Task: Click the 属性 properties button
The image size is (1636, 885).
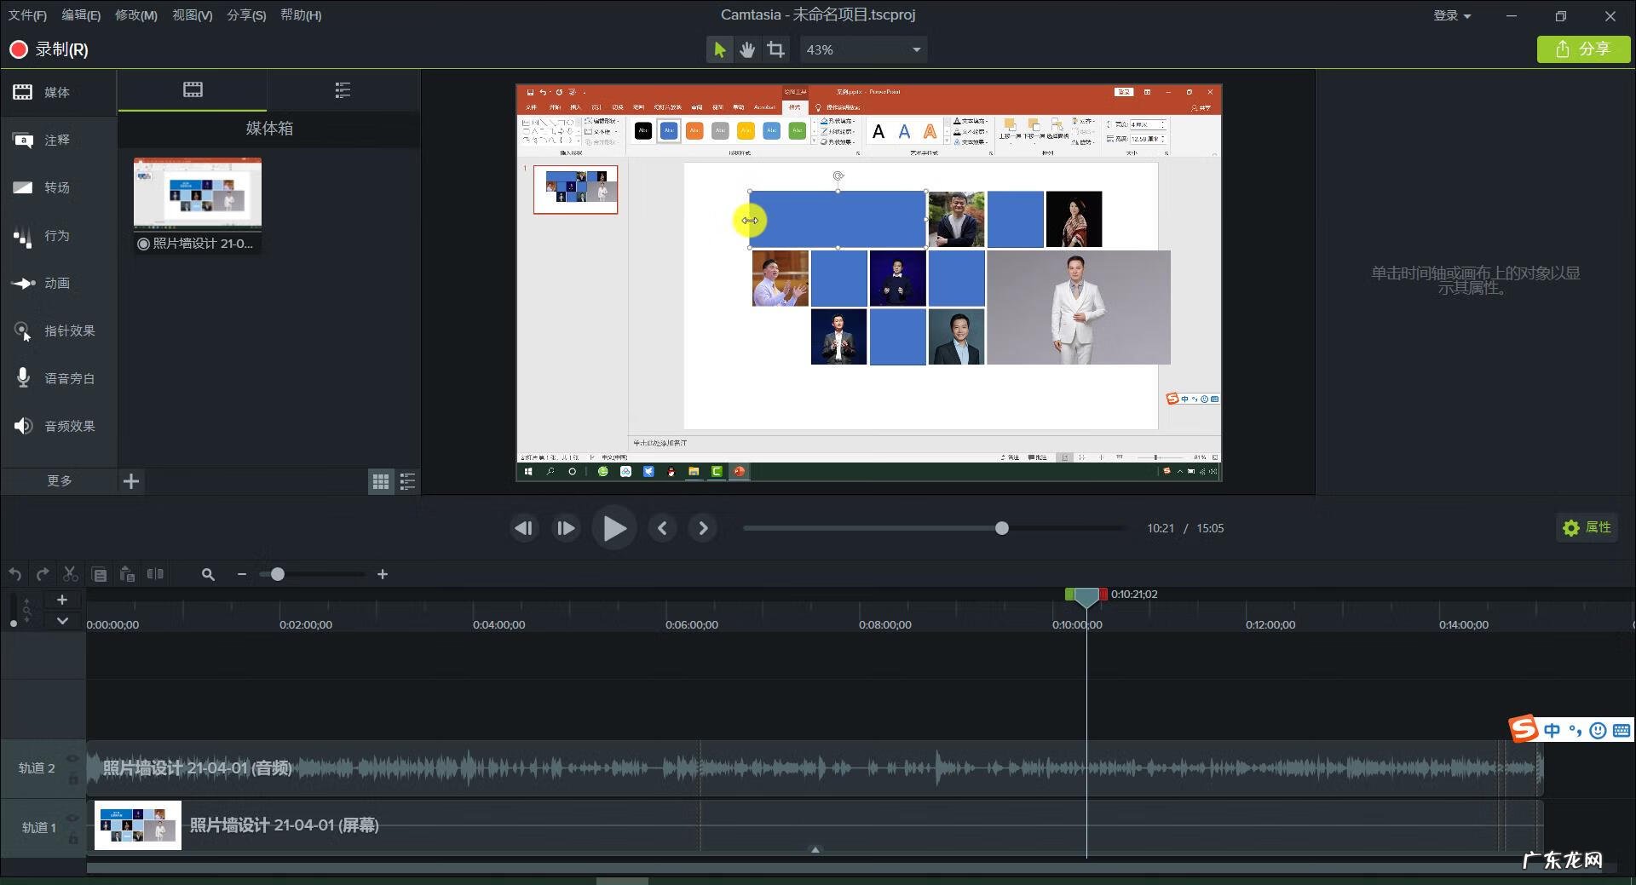Action: (1587, 528)
